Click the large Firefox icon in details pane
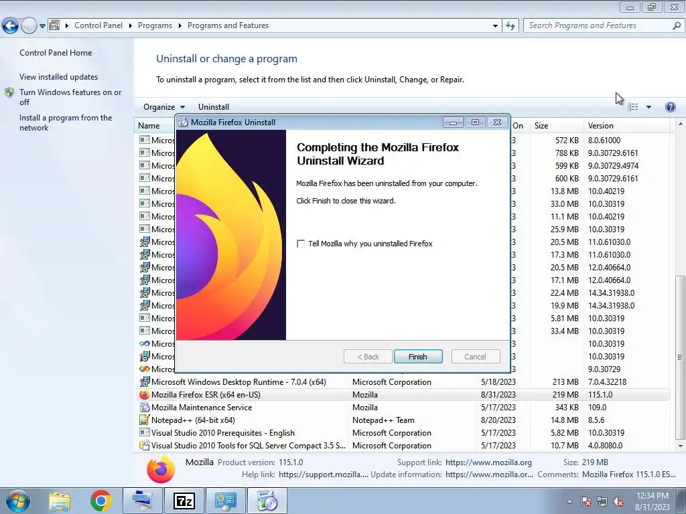 (161, 469)
